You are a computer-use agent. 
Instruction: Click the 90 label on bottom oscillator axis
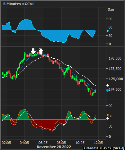(111, 106)
